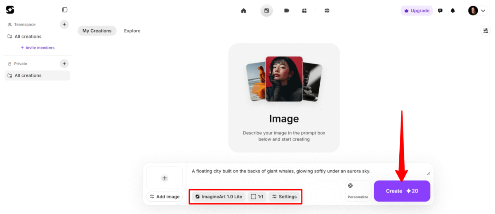Open the Home icon in top navigation
495x214 pixels.
pos(244,11)
